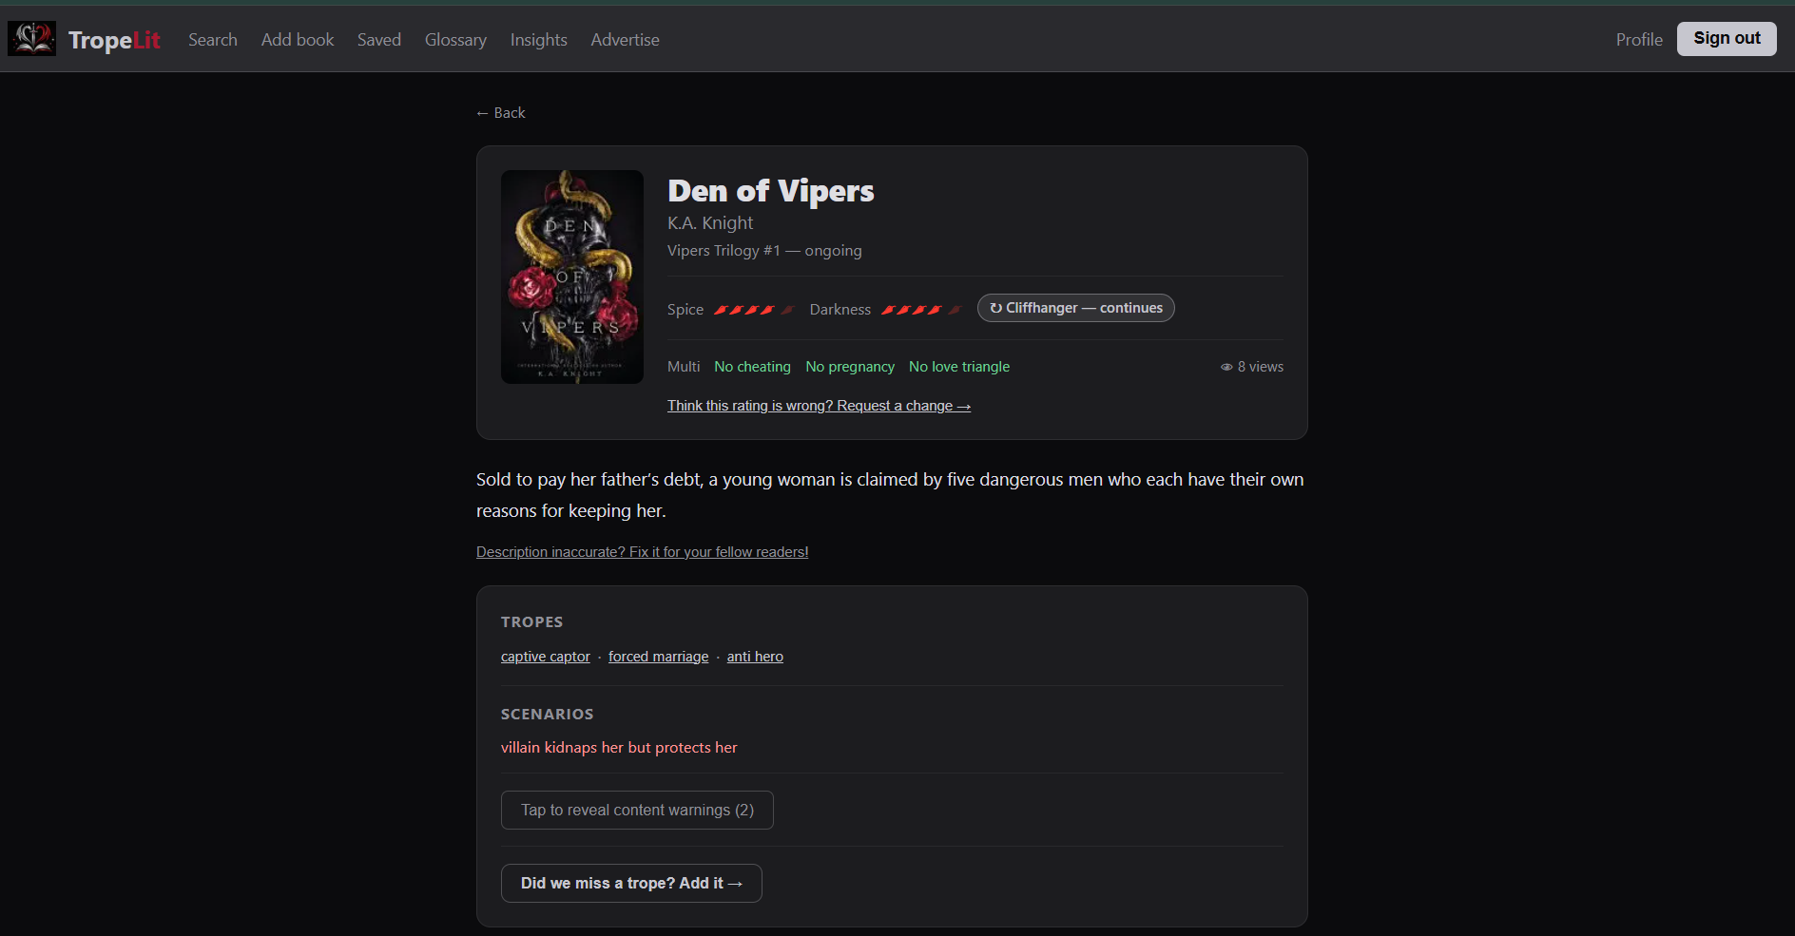Click the Multi tag
This screenshot has height=936, width=1795.
(684, 367)
